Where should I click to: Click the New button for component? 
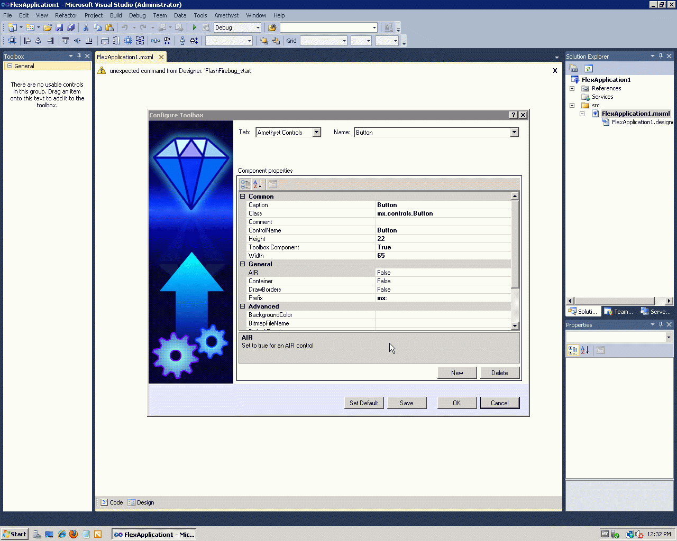coord(457,372)
